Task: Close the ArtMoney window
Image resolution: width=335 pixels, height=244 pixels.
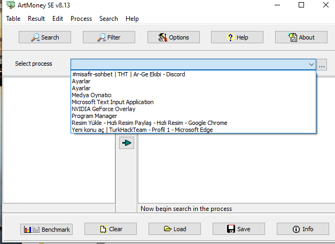Action: click(x=325, y=5)
